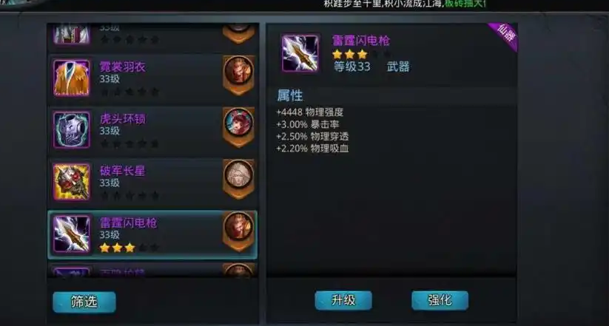Select partially visible white robe item at top

(152, 35)
